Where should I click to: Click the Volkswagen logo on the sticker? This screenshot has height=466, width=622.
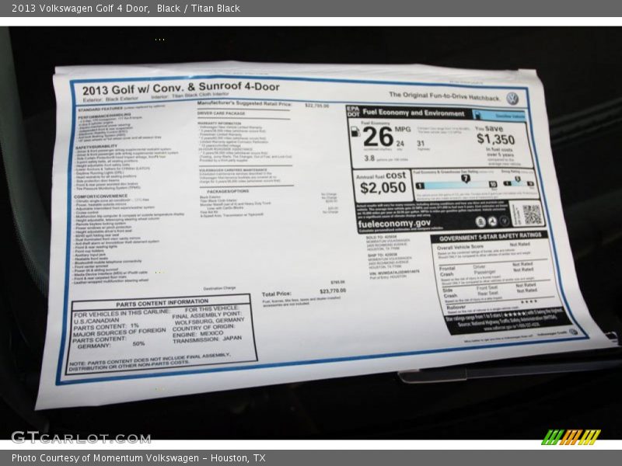pyautogui.click(x=512, y=99)
